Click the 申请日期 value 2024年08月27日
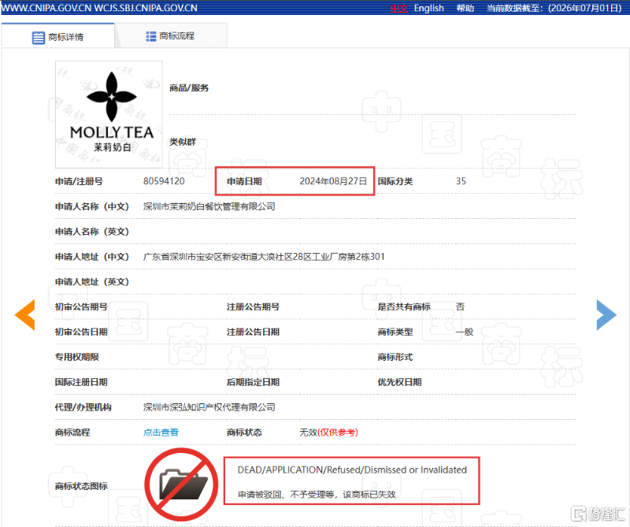This screenshot has width=630, height=527. click(333, 181)
